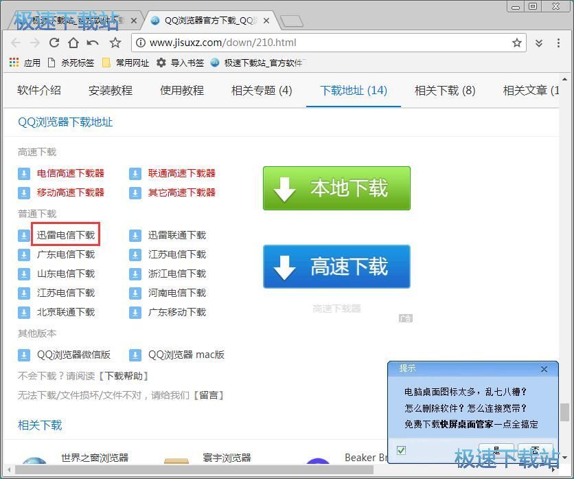Click the site info icon in address bar
Image resolution: width=574 pixels, height=479 pixels.
click(140, 43)
